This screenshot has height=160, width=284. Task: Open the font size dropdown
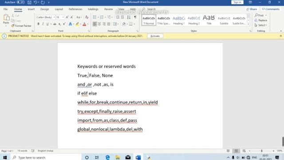[63, 17]
